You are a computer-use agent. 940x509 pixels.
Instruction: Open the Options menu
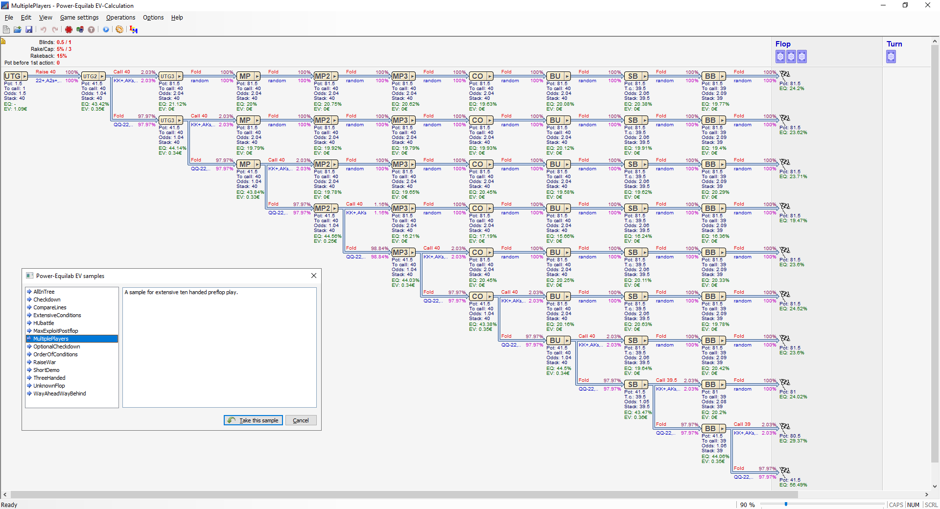point(153,18)
